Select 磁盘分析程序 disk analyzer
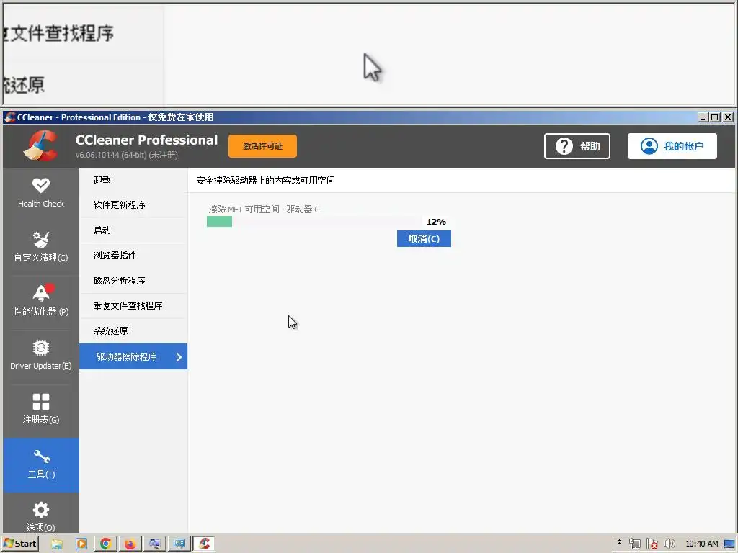 [133, 281]
